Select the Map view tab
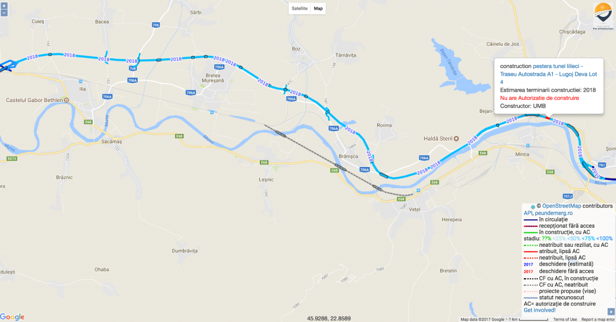Screen dimensions: 616x322 [x=318, y=8]
